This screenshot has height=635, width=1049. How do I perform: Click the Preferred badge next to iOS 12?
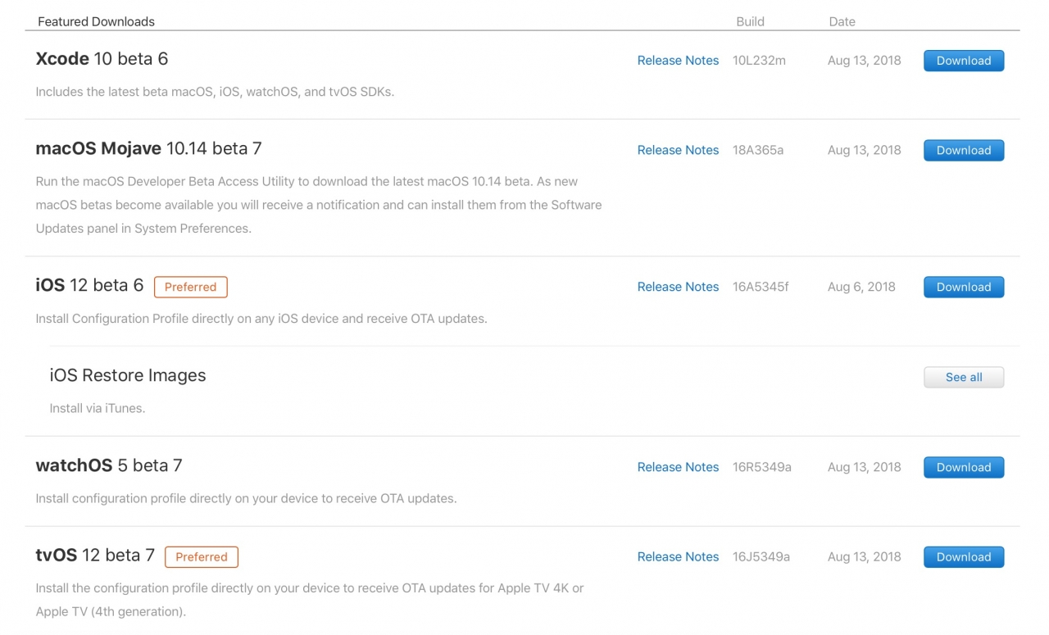coord(190,287)
